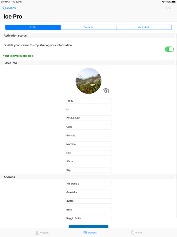Check the Wi-Fi status icon
Screen dimensions: 177x237
tap(163, 2)
